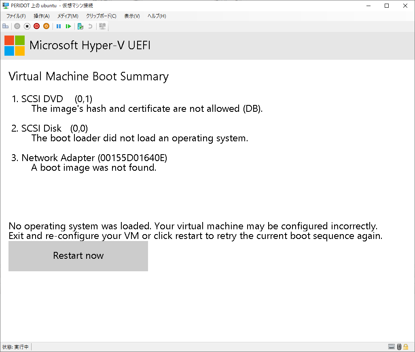Maximize the VM connection window

coord(387,6)
